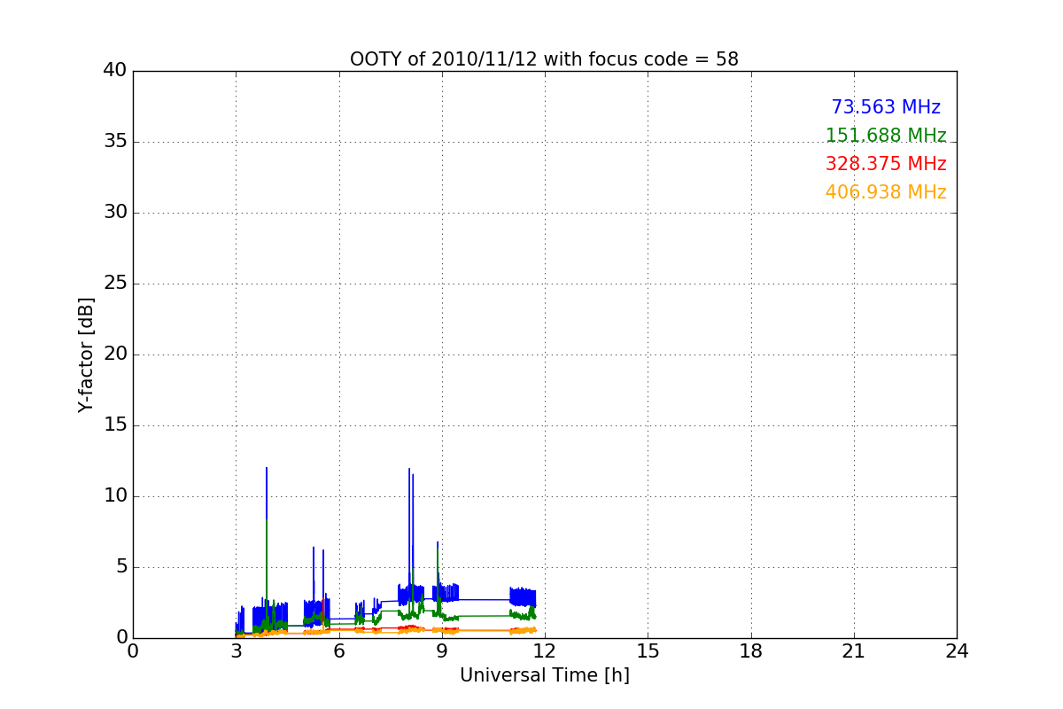Select the red '328.375 MHz' legend label

click(886, 164)
